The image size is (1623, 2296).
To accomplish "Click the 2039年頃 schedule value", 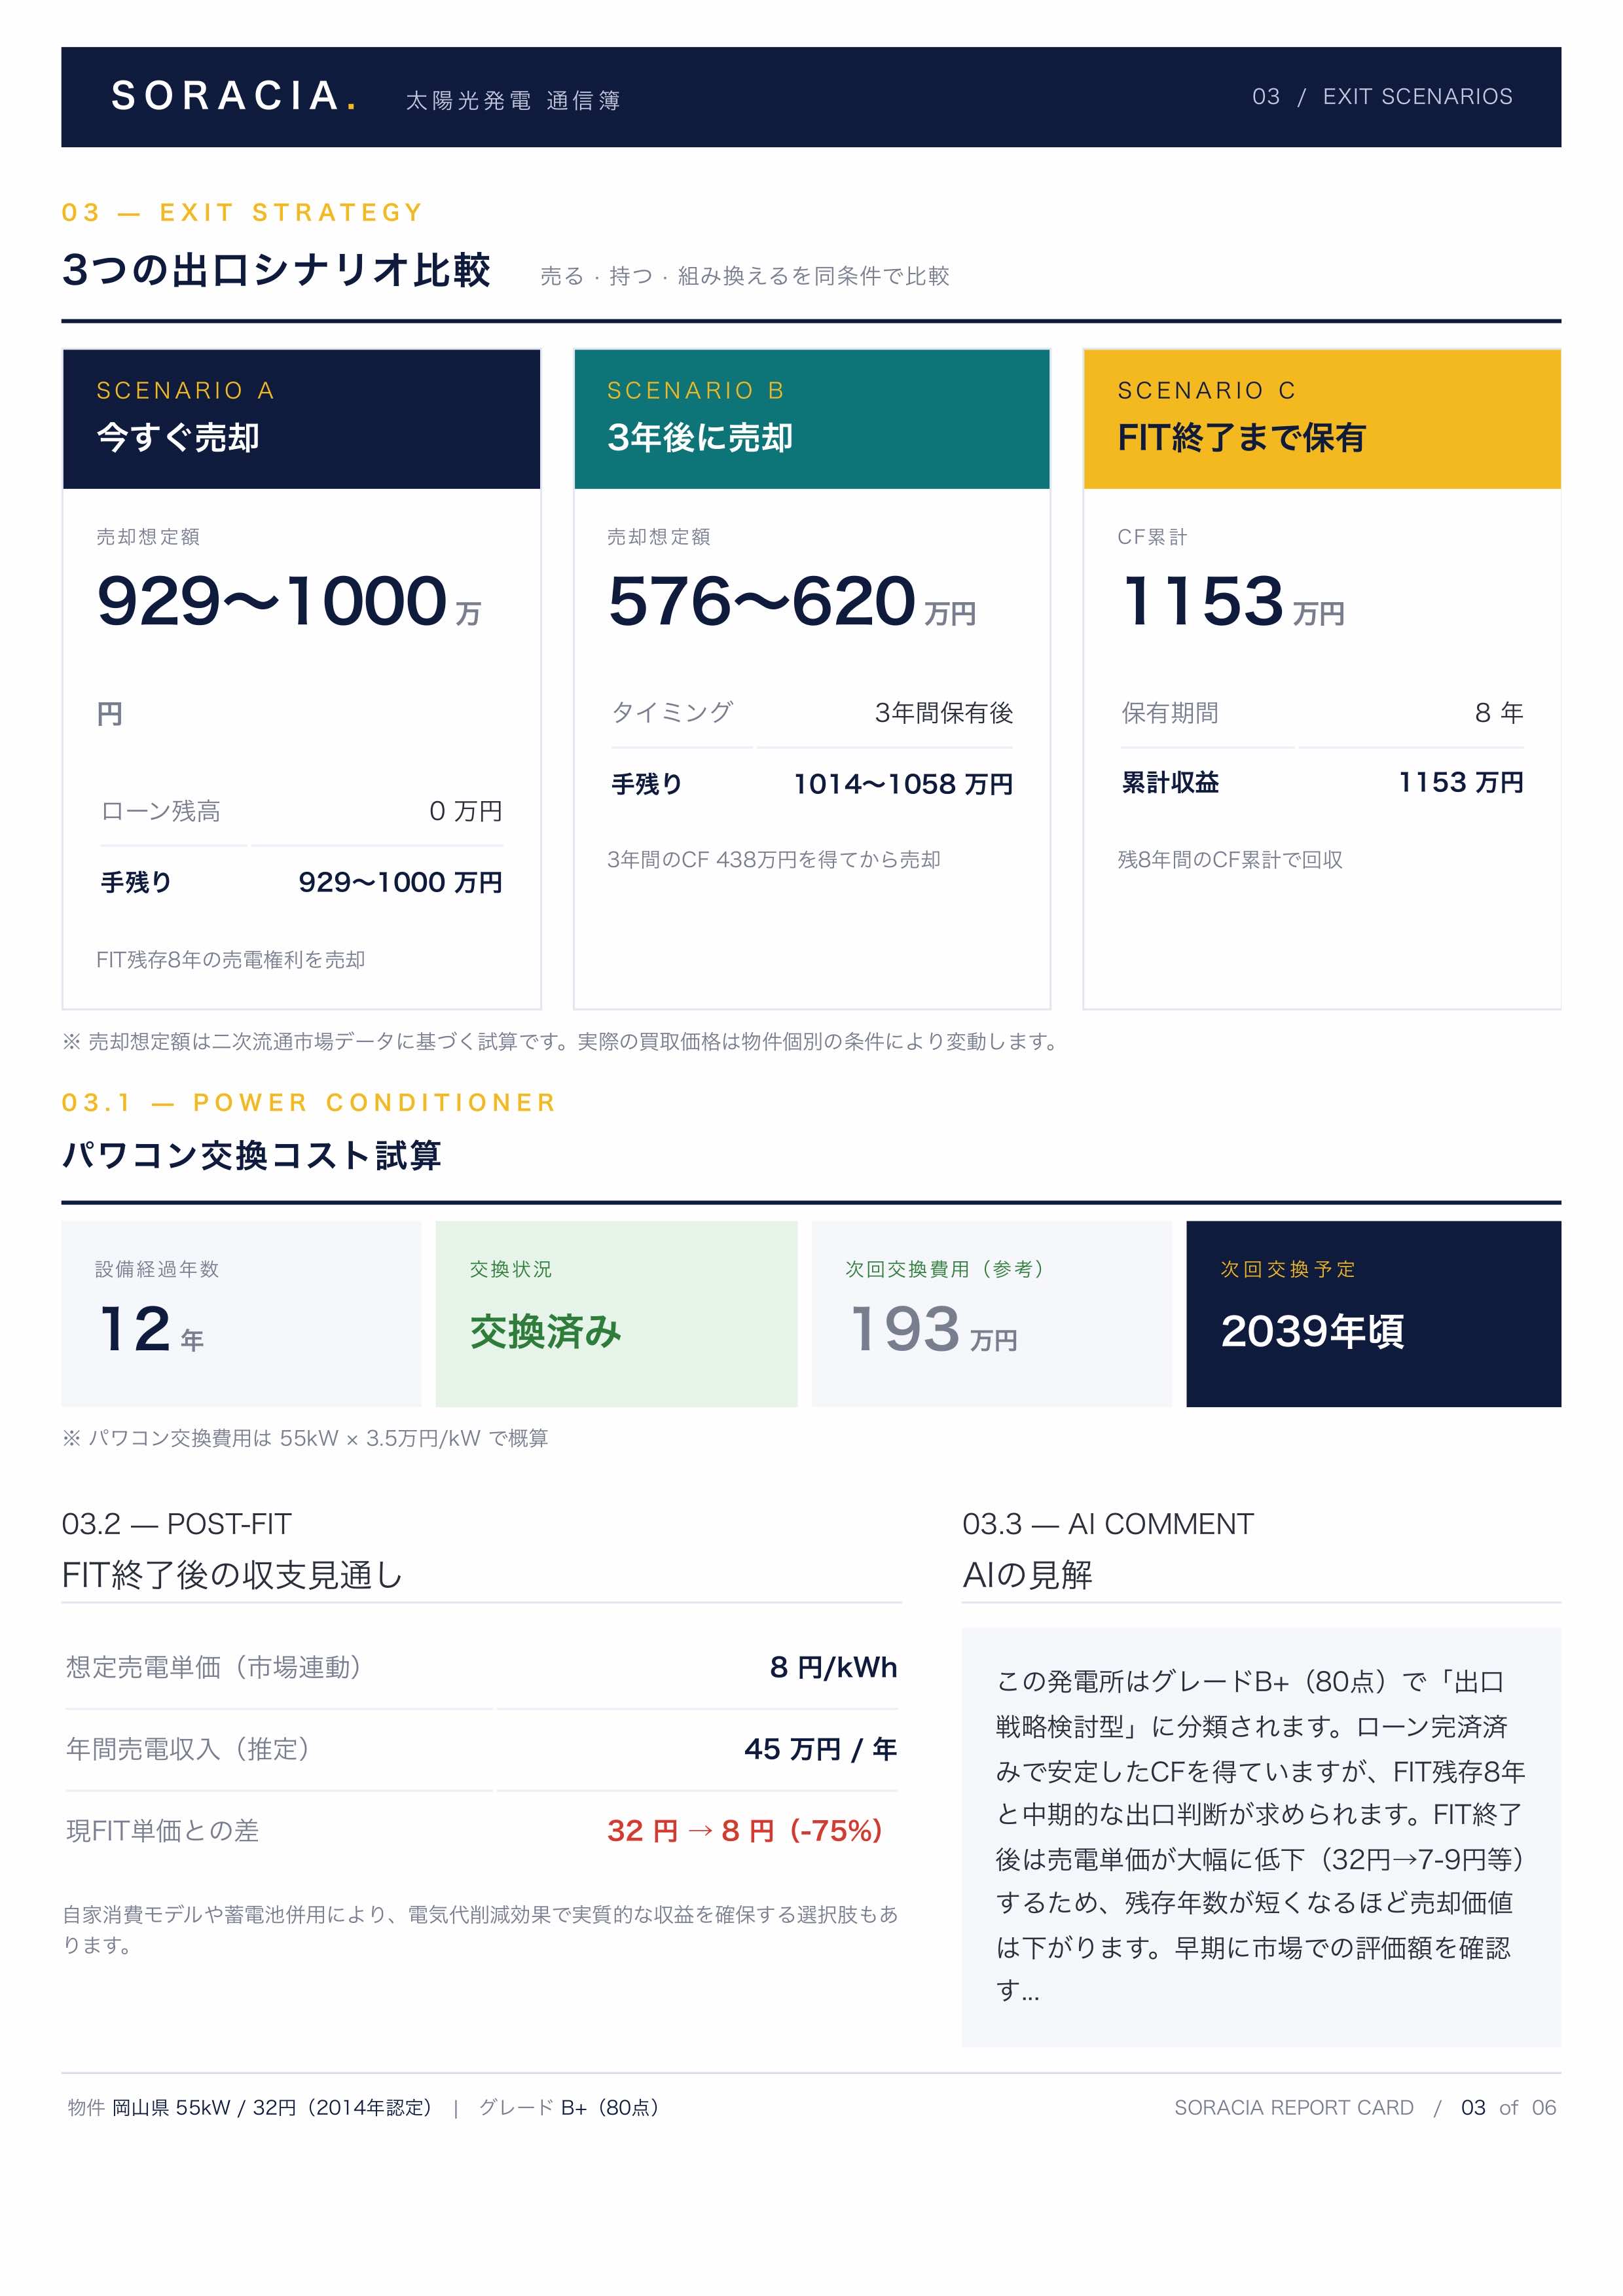I will pyautogui.click(x=1312, y=1331).
